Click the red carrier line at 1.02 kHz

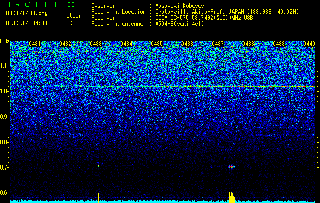coord(163,86)
